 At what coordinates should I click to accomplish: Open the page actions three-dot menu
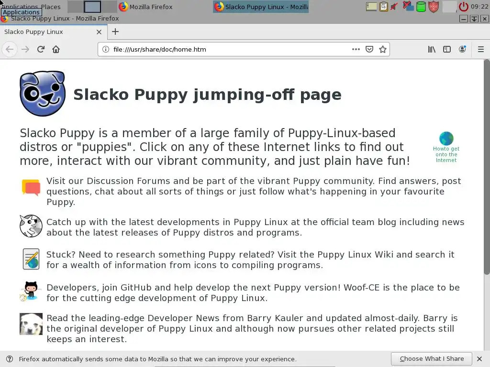356,49
